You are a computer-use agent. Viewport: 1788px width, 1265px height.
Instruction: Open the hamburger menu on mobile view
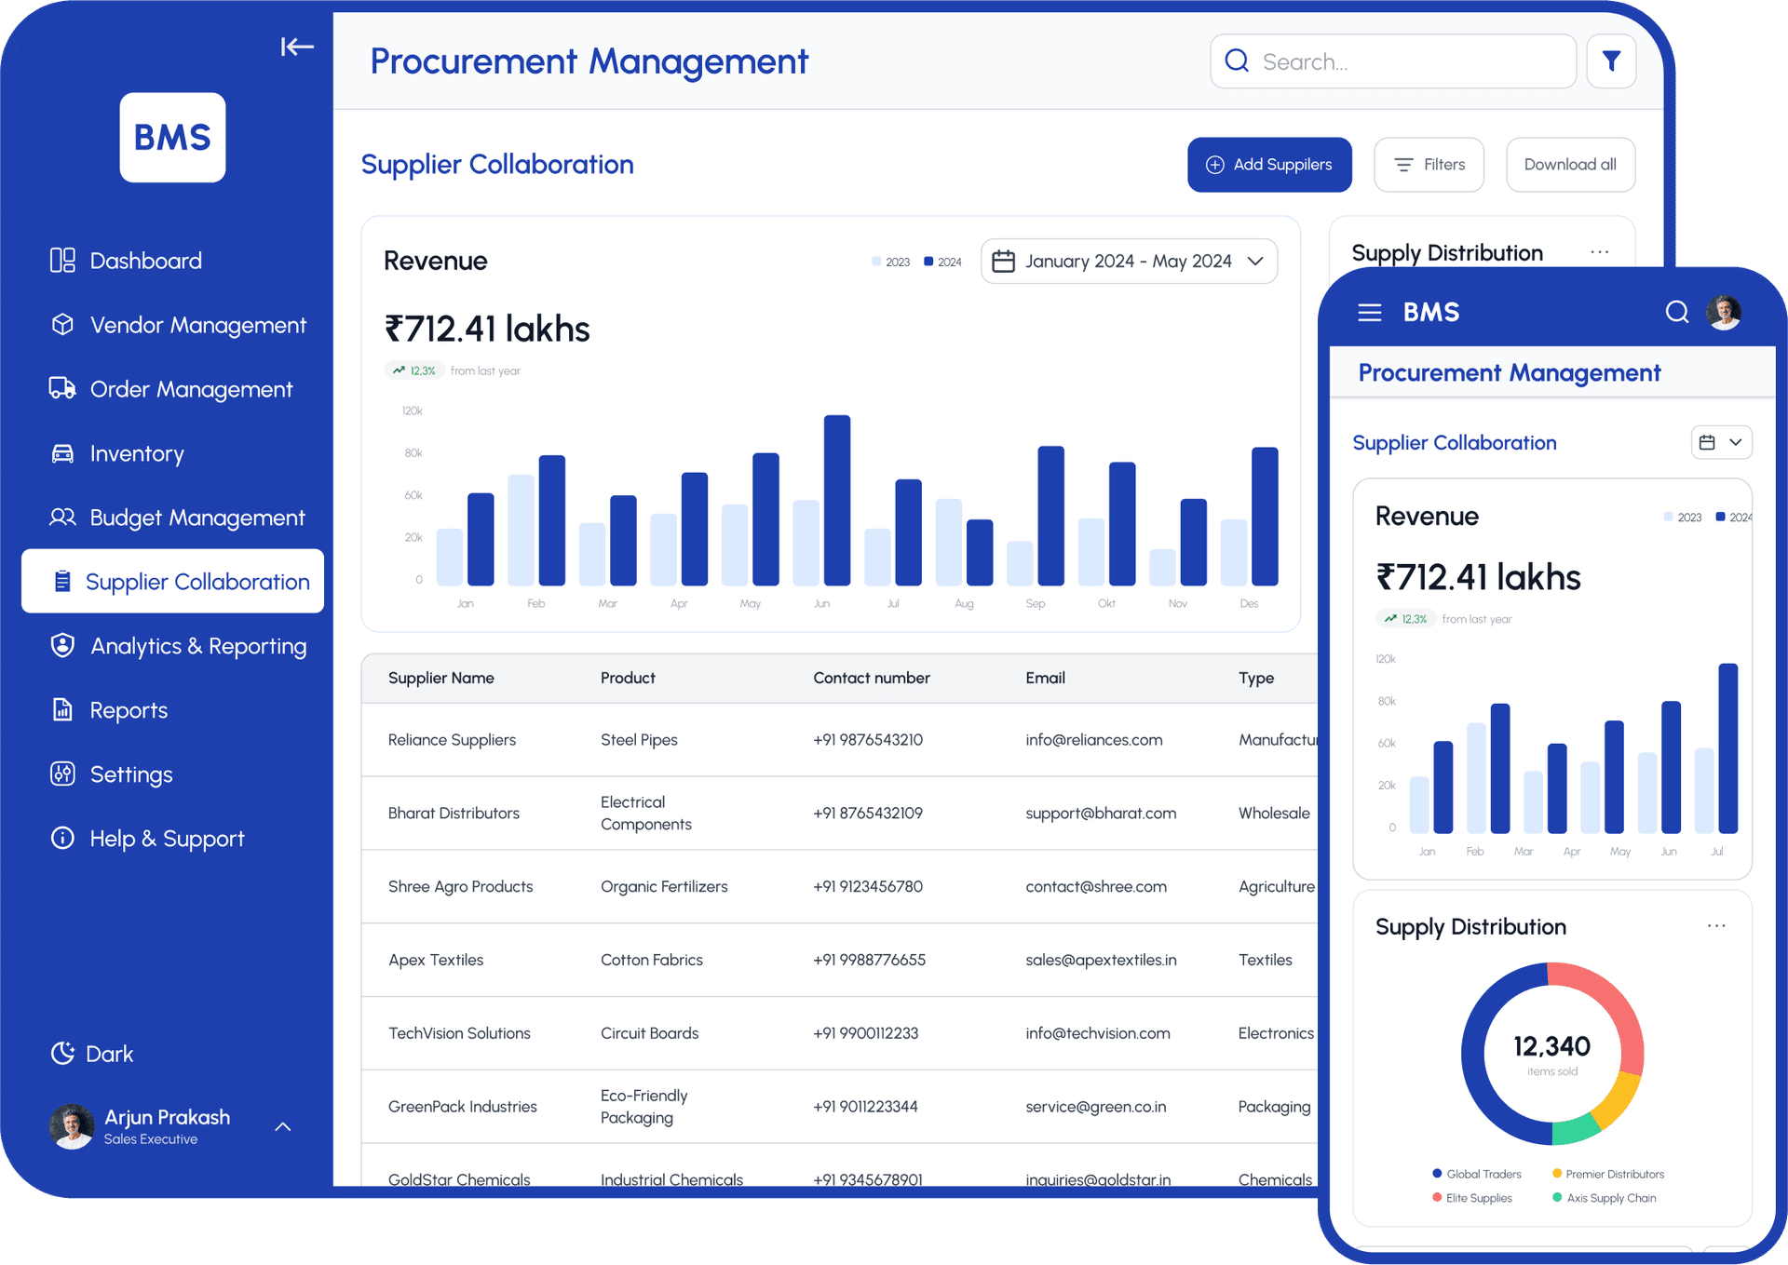coord(1369,312)
